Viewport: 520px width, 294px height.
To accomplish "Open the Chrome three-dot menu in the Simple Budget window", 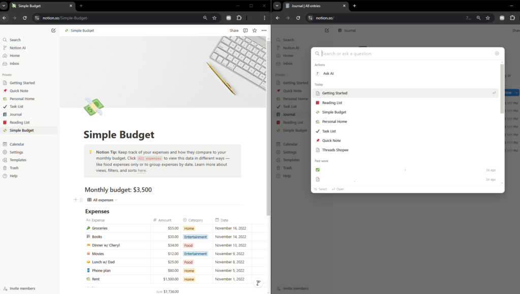I will 264,18.
